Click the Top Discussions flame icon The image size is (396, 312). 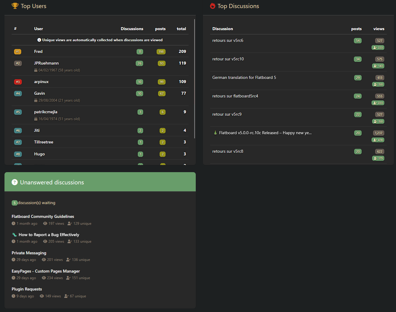pyautogui.click(x=212, y=6)
